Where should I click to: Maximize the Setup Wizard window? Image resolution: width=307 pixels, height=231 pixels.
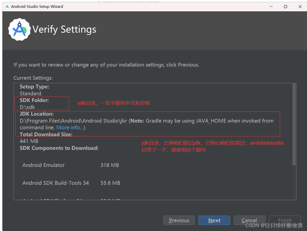[285, 7]
